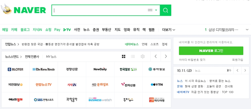Open 에너지경제 press logo
251x109 pixels.
pos(16,100)
